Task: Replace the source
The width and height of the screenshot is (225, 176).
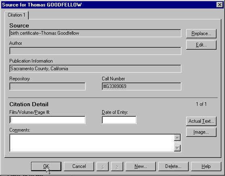Action: [x=201, y=34]
